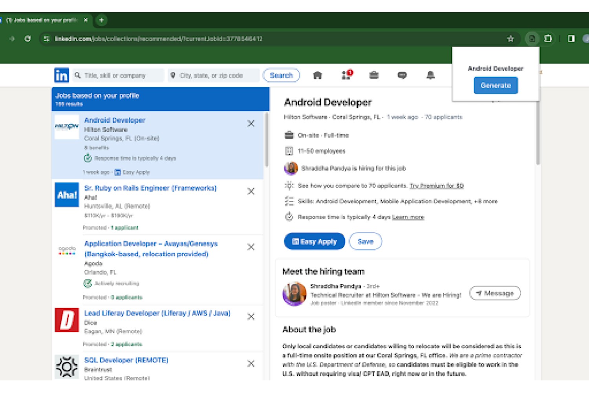Click the Agoda company logo
The height and width of the screenshot is (393, 589).
pos(67,251)
